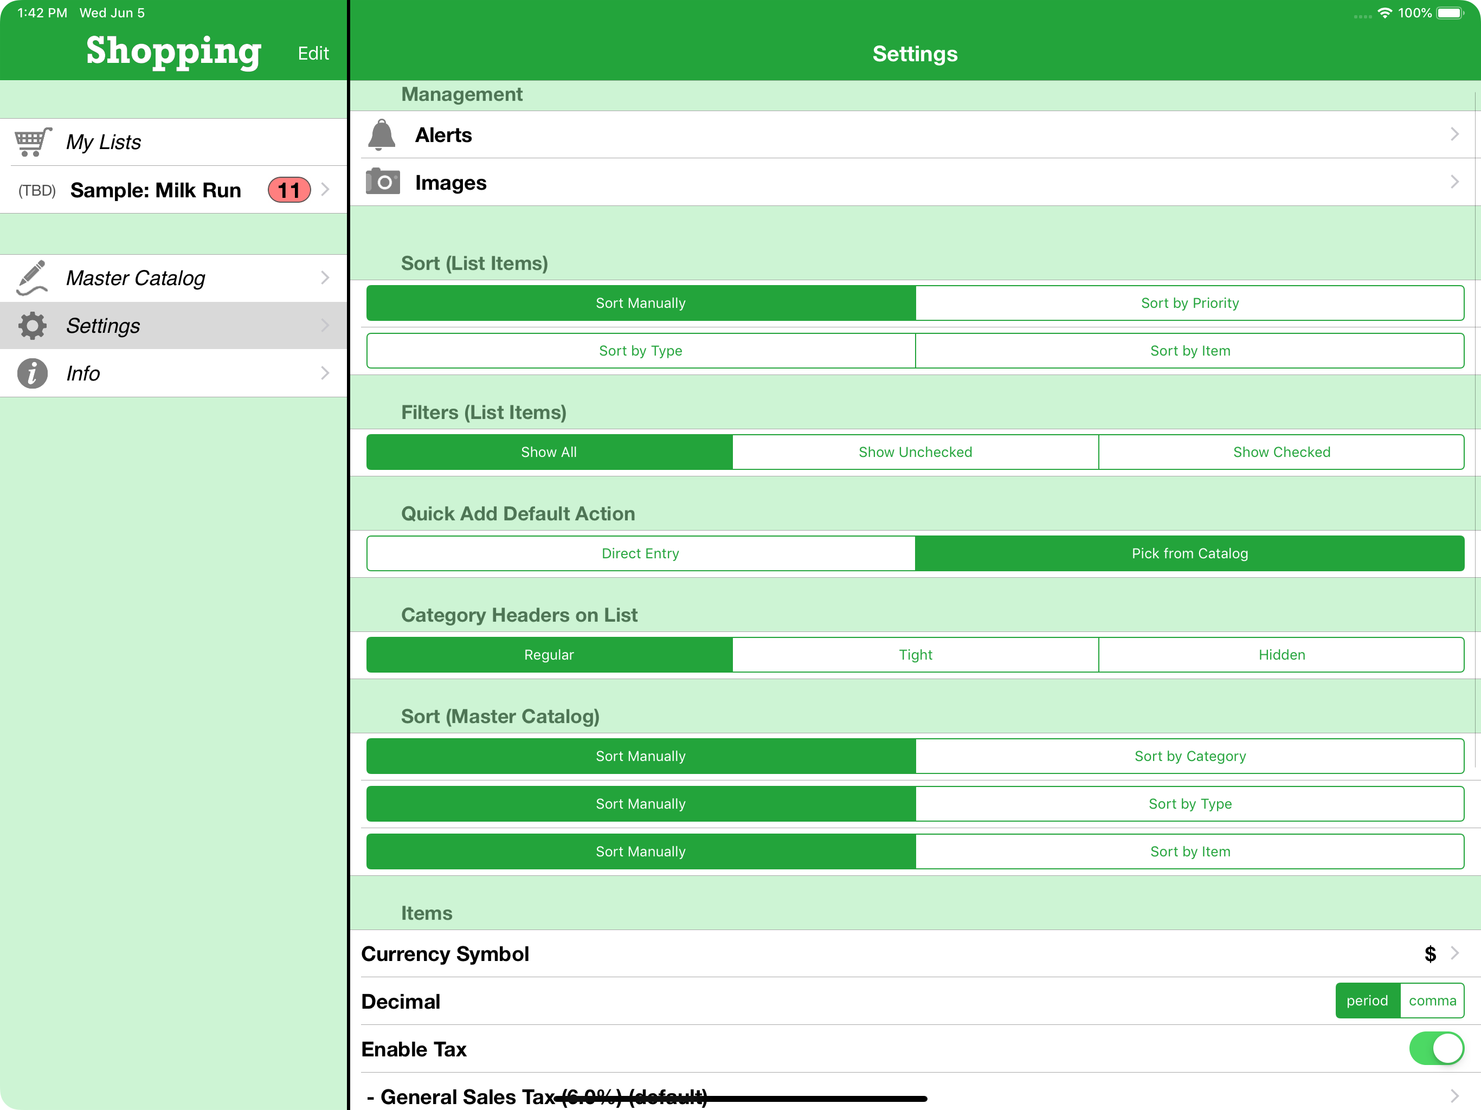Image resolution: width=1481 pixels, height=1110 pixels.
Task: Set category headers to Tight
Action: (915, 654)
